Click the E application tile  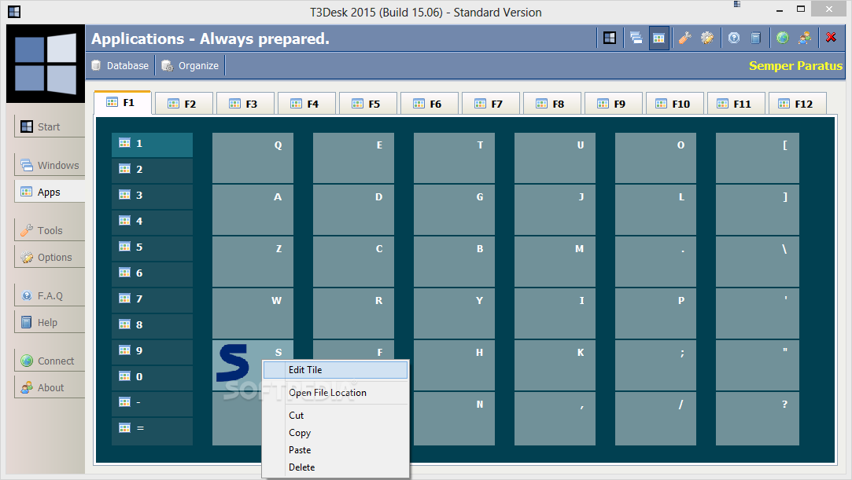(x=353, y=158)
